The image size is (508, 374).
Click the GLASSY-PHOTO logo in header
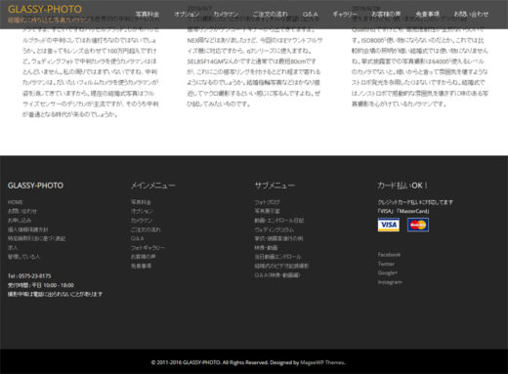click(45, 9)
